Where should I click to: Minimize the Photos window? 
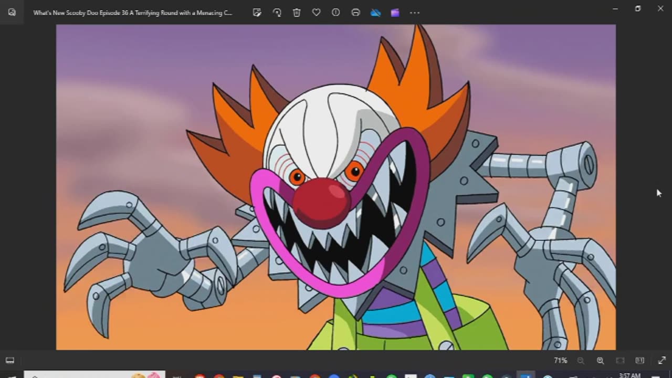pos(615,9)
